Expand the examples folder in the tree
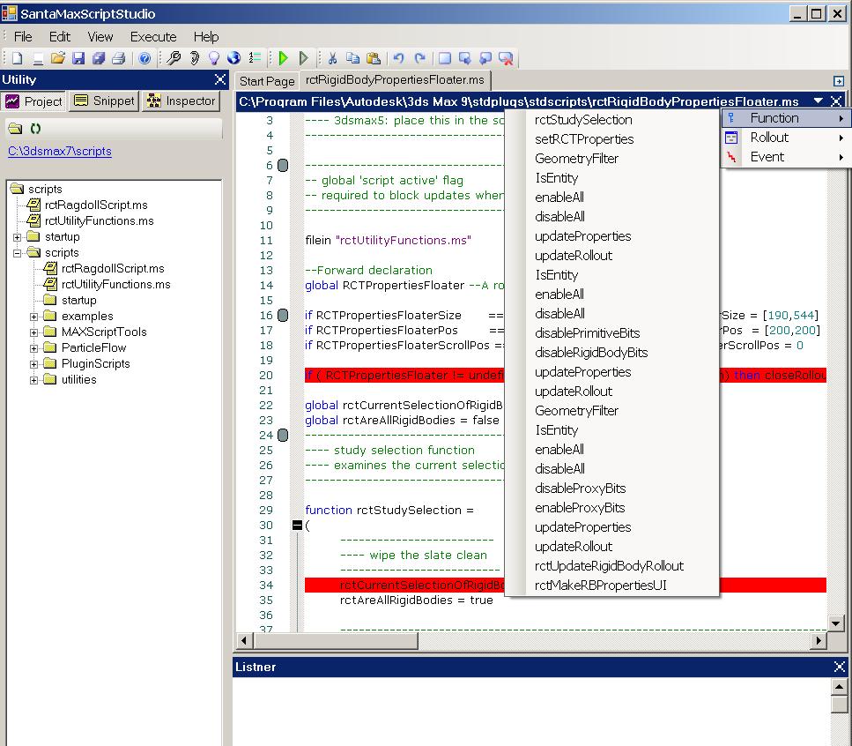The height and width of the screenshot is (746, 852). coord(33,317)
